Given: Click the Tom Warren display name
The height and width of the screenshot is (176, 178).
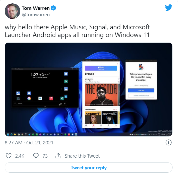Looking at the screenshot, I should pyautogui.click(x=36, y=8).
